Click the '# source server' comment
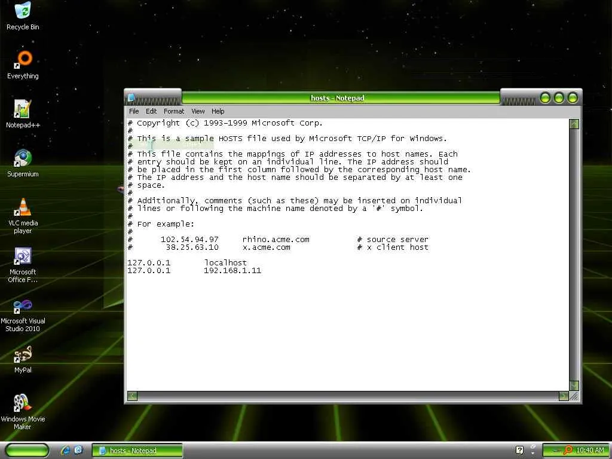612x459 pixels. pos(393,239)
